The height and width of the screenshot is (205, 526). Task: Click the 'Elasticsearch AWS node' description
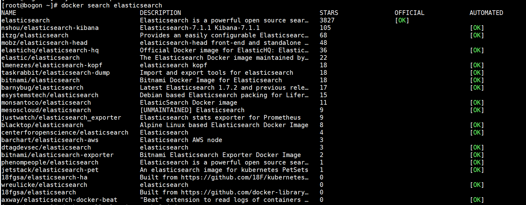(x=181, y=140)
